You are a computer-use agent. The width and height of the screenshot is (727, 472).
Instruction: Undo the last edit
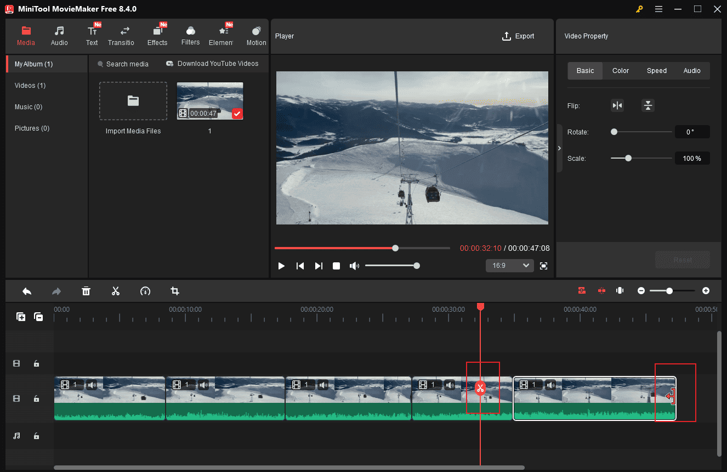(x=27, y=291)
